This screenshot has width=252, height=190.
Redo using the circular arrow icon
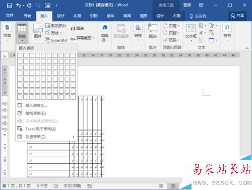coord(29,6)
